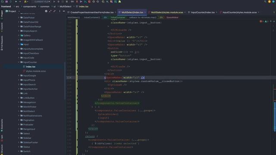Expand the DatePickerRange folder

pos(19,27)
